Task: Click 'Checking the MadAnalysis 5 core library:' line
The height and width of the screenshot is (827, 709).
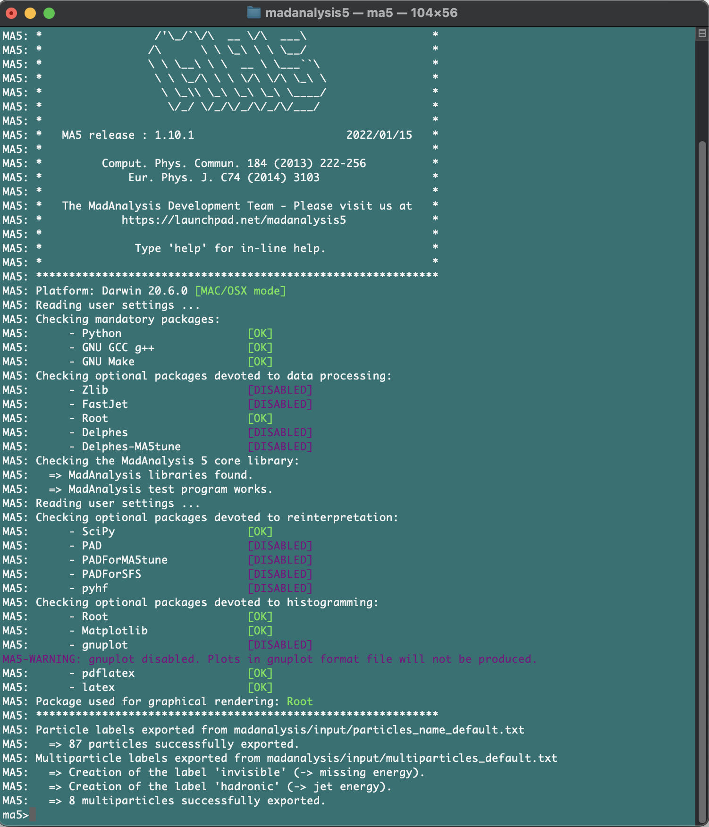Action: tap(168, 461)
